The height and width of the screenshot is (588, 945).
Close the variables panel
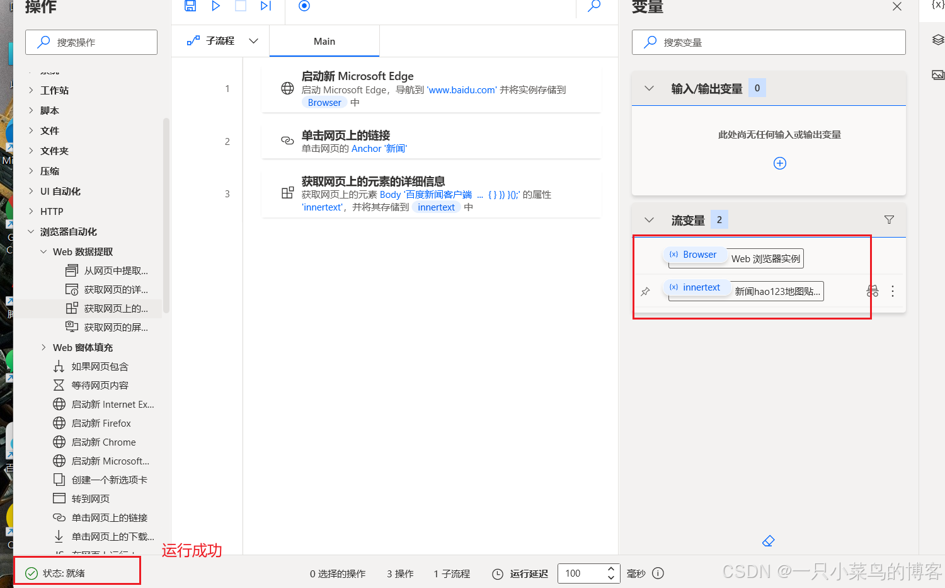(897, 6)
